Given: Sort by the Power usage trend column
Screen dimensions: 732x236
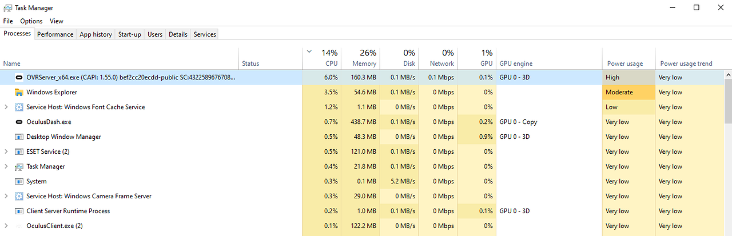Looking at the screenshot, I should (689, 58).
